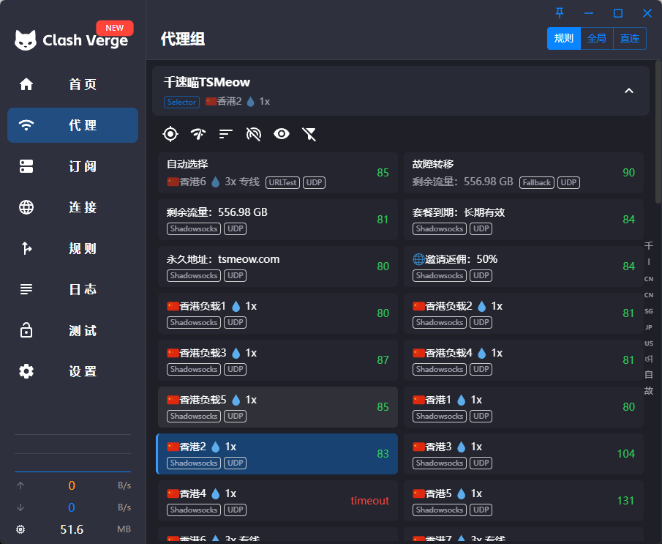The height and width of the screenshot is (544, 662).
Task: Select the 香港负载2 proxy node
Action: click(x=523, y=313)
